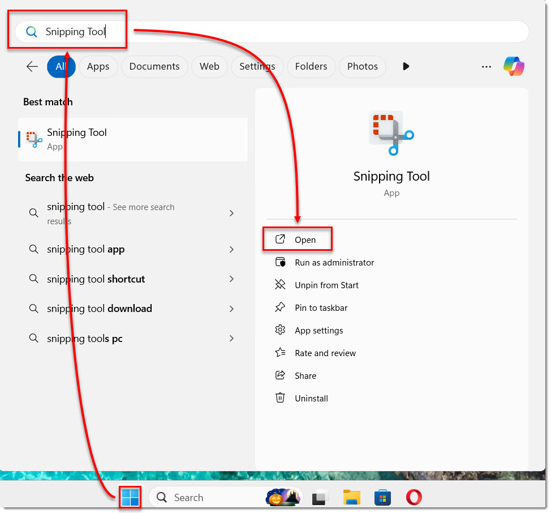The width and height of the screenshot is (551, 513).
Task: Launch Microsoft Store from the taskbar
Action: pos(382,497)
